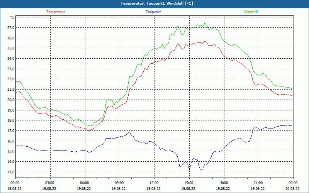Click the red Temperatur legend label
Screen dimensions: 309x193
click(56, 12)
